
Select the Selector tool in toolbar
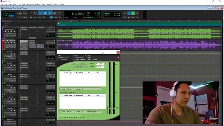[x=45, y=13]
